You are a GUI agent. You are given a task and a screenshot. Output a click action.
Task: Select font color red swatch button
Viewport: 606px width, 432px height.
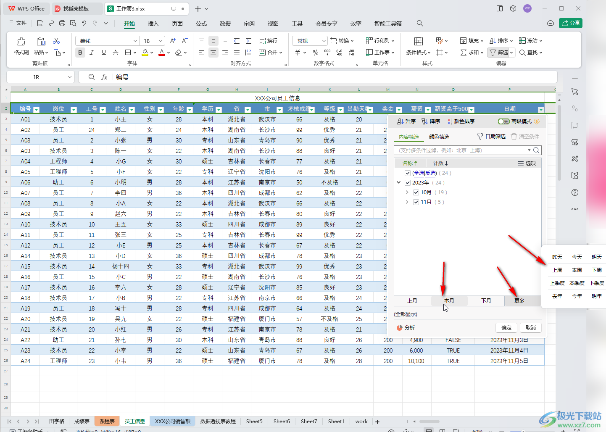(x=162, y=53)
